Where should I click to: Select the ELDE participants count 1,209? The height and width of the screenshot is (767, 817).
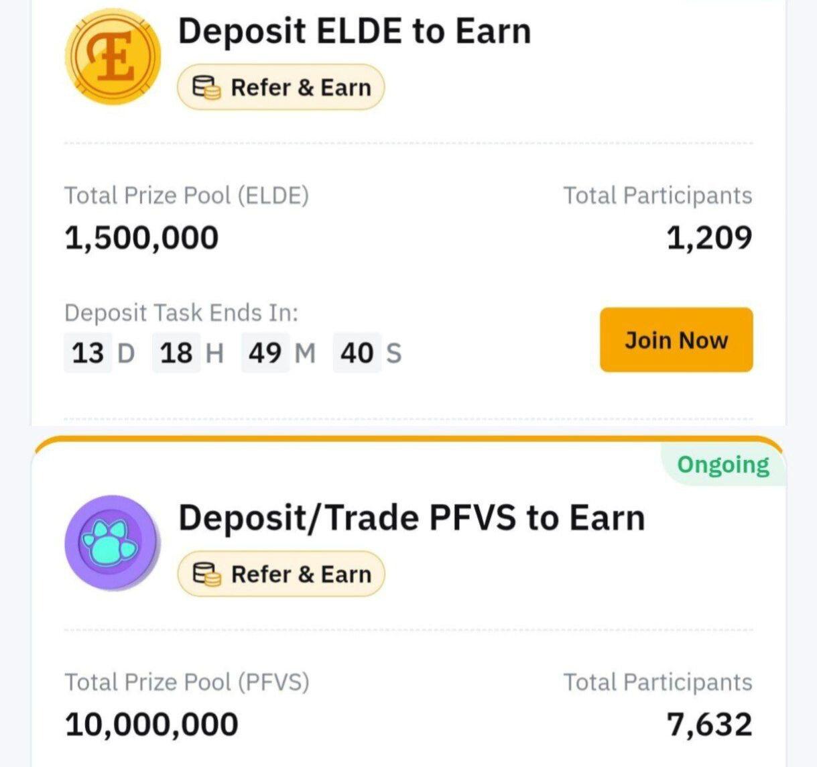pyautogui.click(x=709, y=238)
